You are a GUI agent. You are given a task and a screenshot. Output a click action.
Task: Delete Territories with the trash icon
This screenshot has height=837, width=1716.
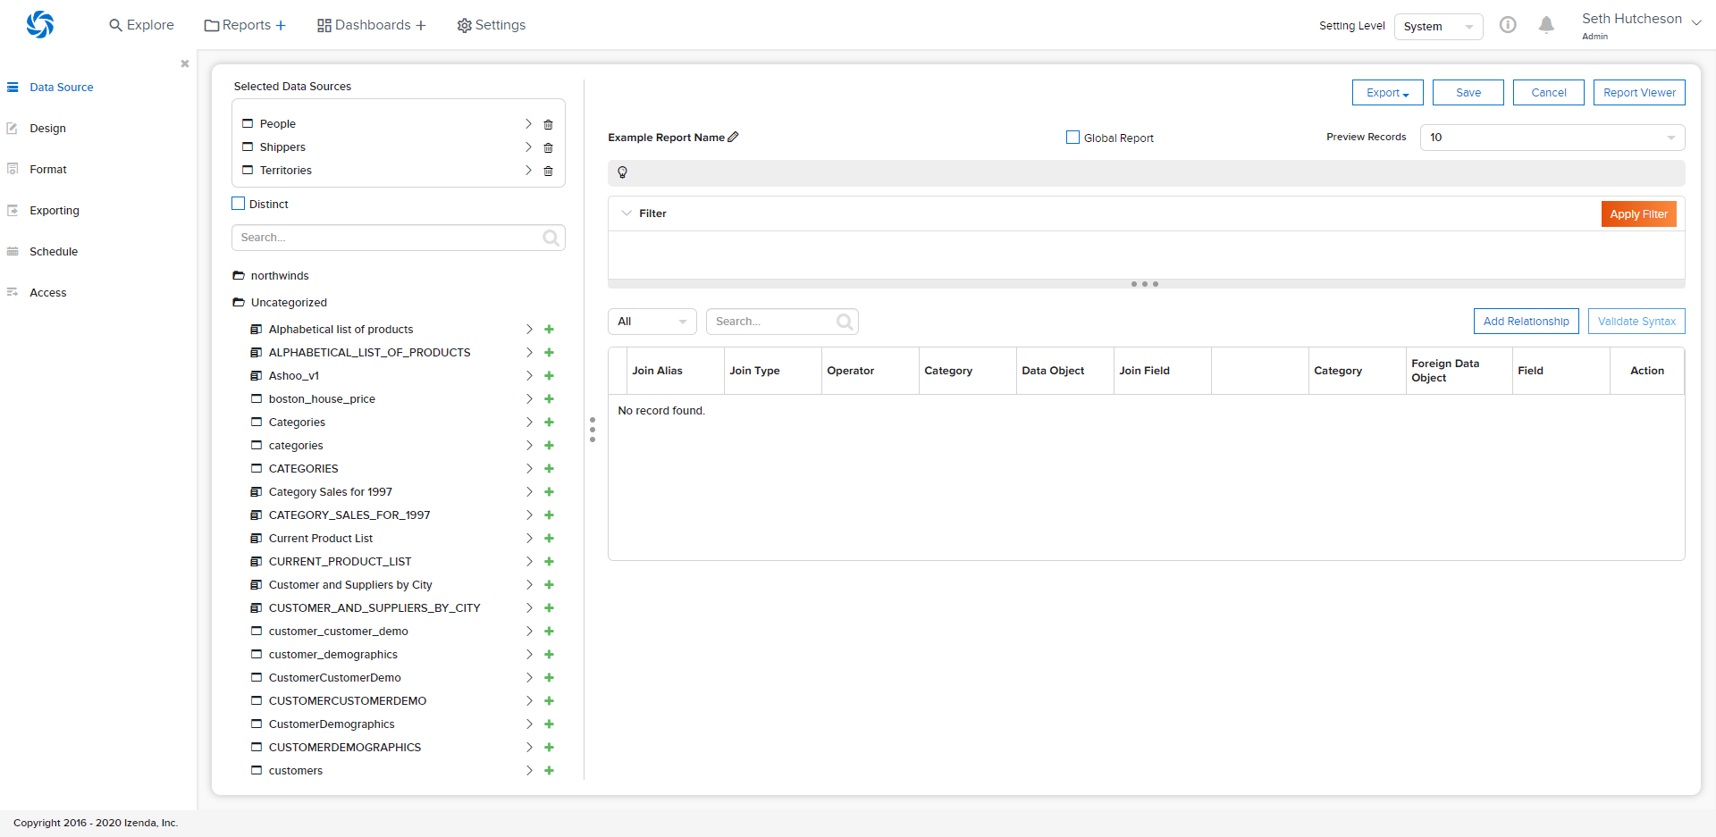(549, 171)
